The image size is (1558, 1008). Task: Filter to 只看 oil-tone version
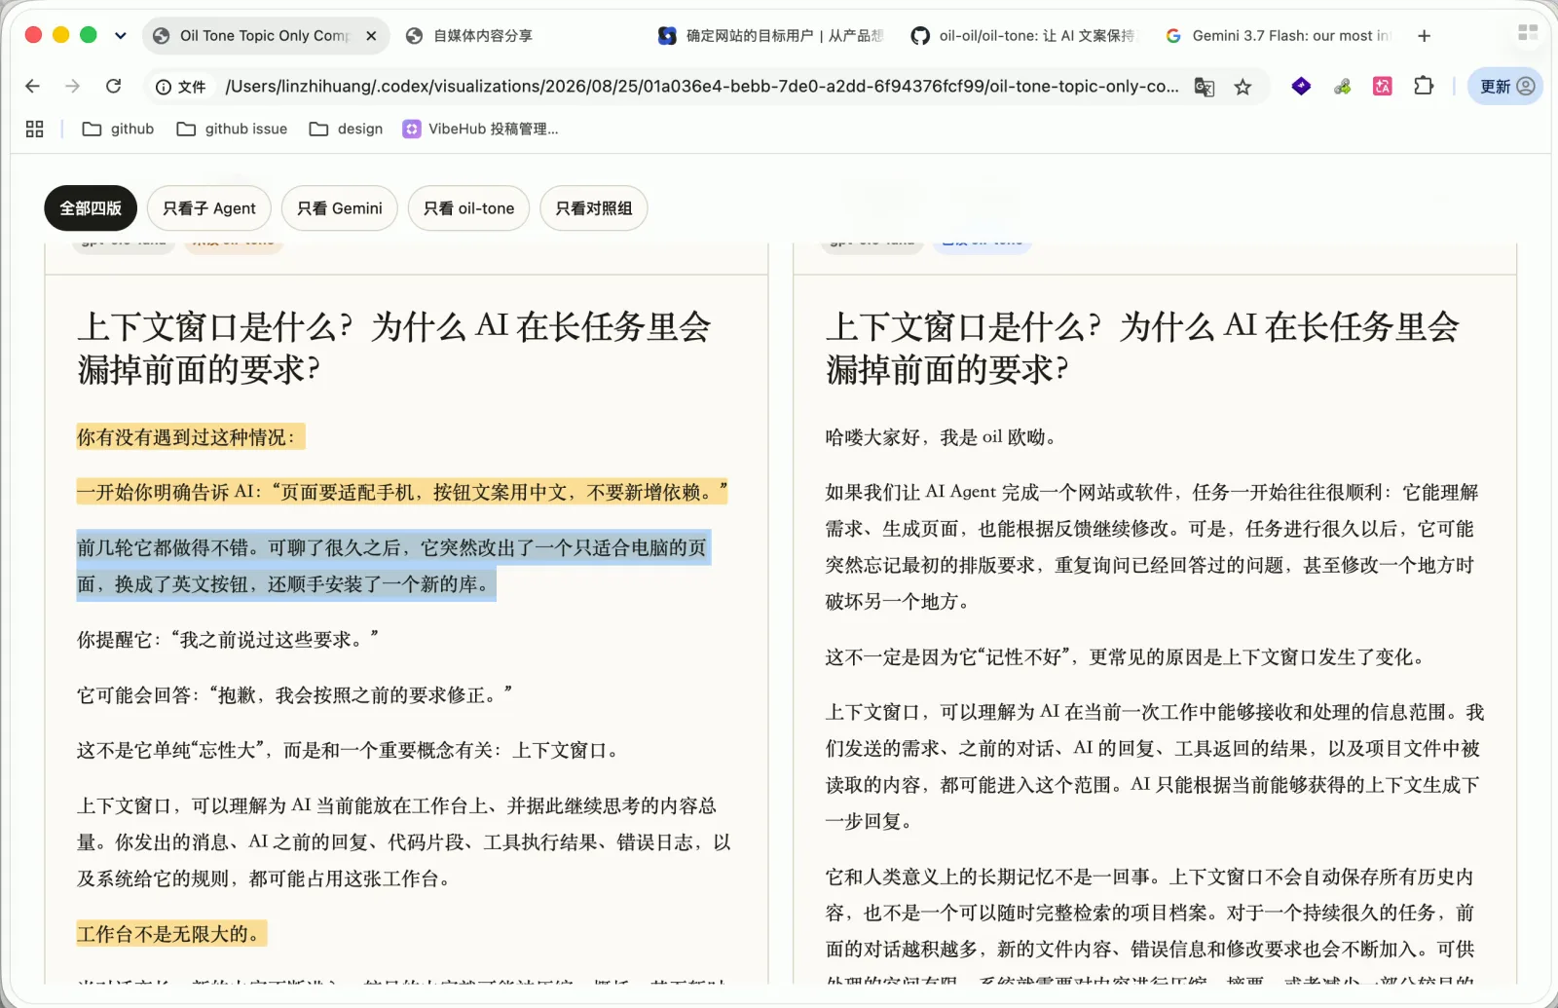point(468,208)
